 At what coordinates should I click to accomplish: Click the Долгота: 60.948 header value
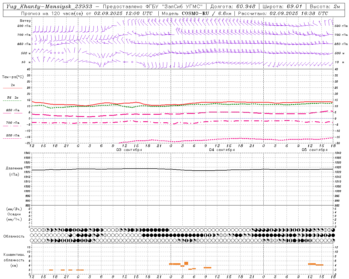[233, 7]
